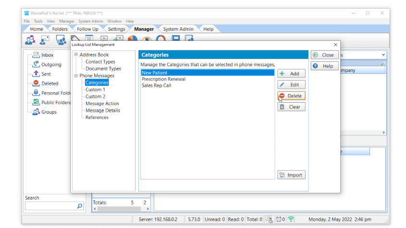Click the search magnifier icon
The width and height of the screenshot is (406, 228).
[80, 206]
